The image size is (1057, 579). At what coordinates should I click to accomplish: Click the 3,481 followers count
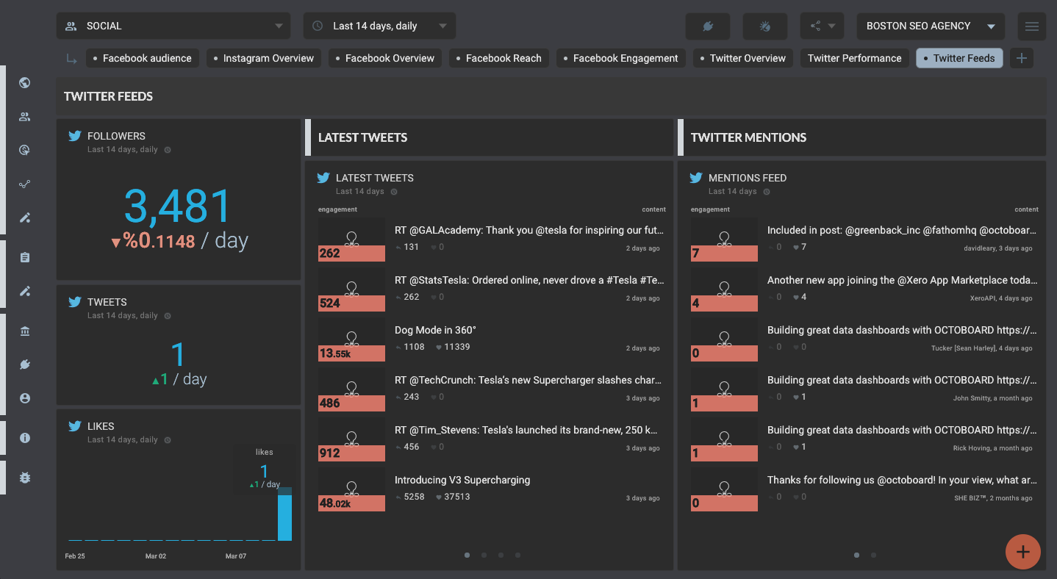178,206
